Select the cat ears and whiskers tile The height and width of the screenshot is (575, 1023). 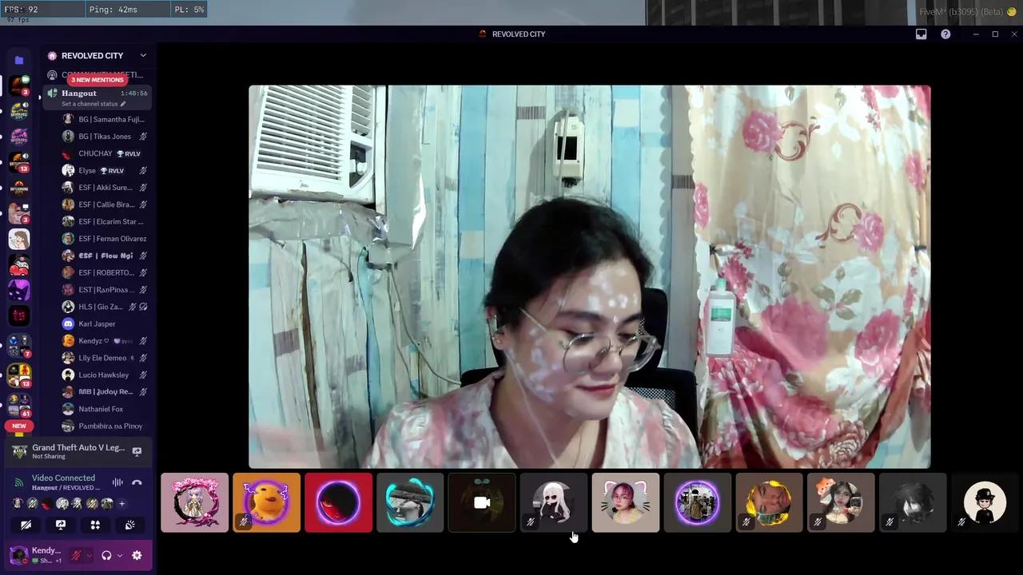[x=626, y=502]
